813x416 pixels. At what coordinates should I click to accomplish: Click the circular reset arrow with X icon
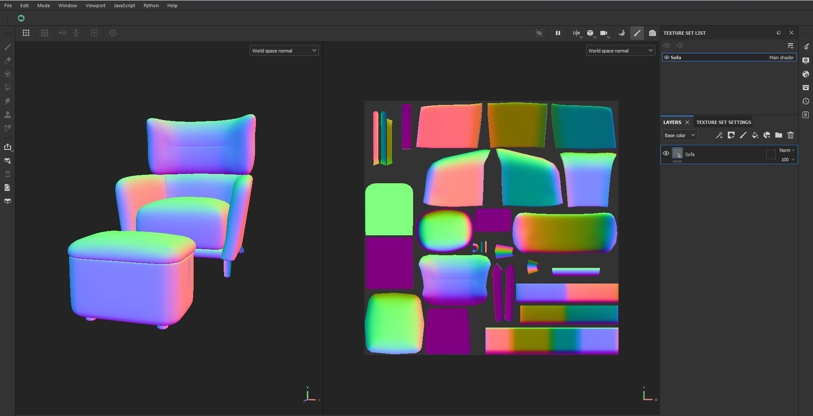click(113, 33)
